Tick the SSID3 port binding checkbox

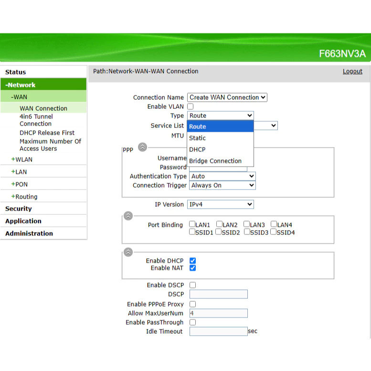pos(247,232)
